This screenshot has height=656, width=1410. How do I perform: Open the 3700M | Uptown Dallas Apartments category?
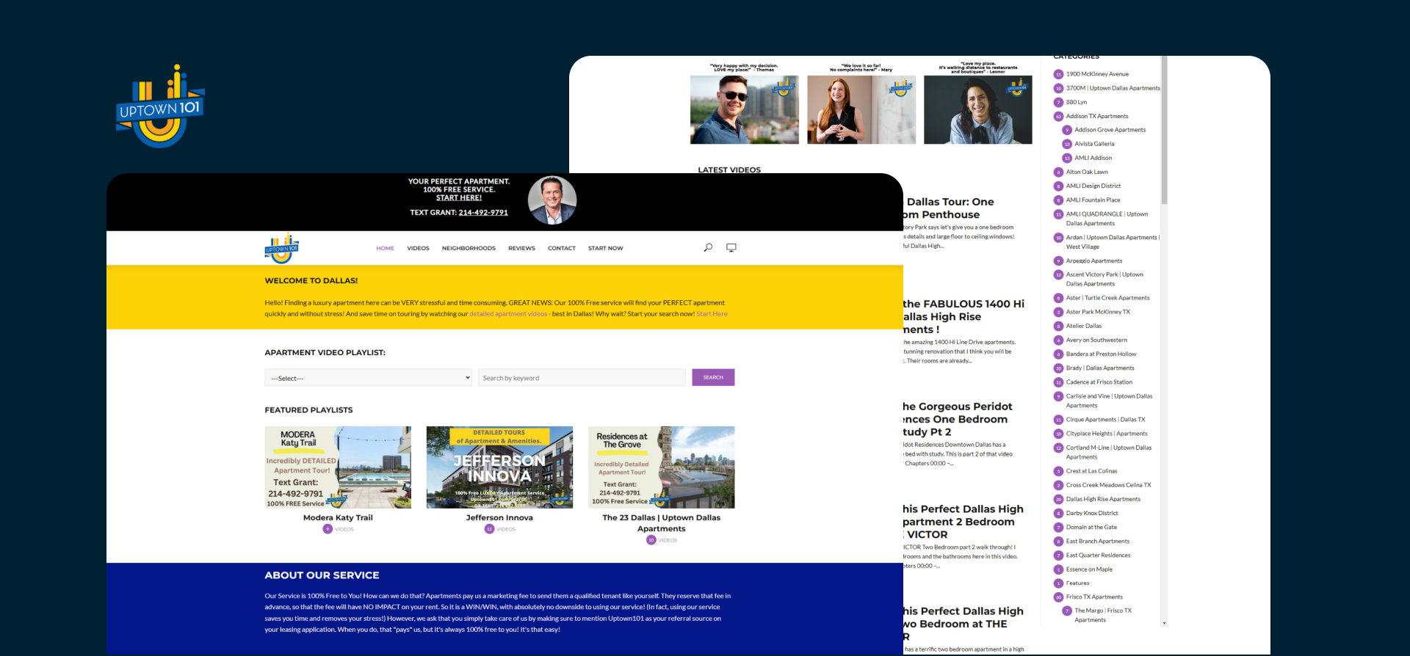(1113, 88)
